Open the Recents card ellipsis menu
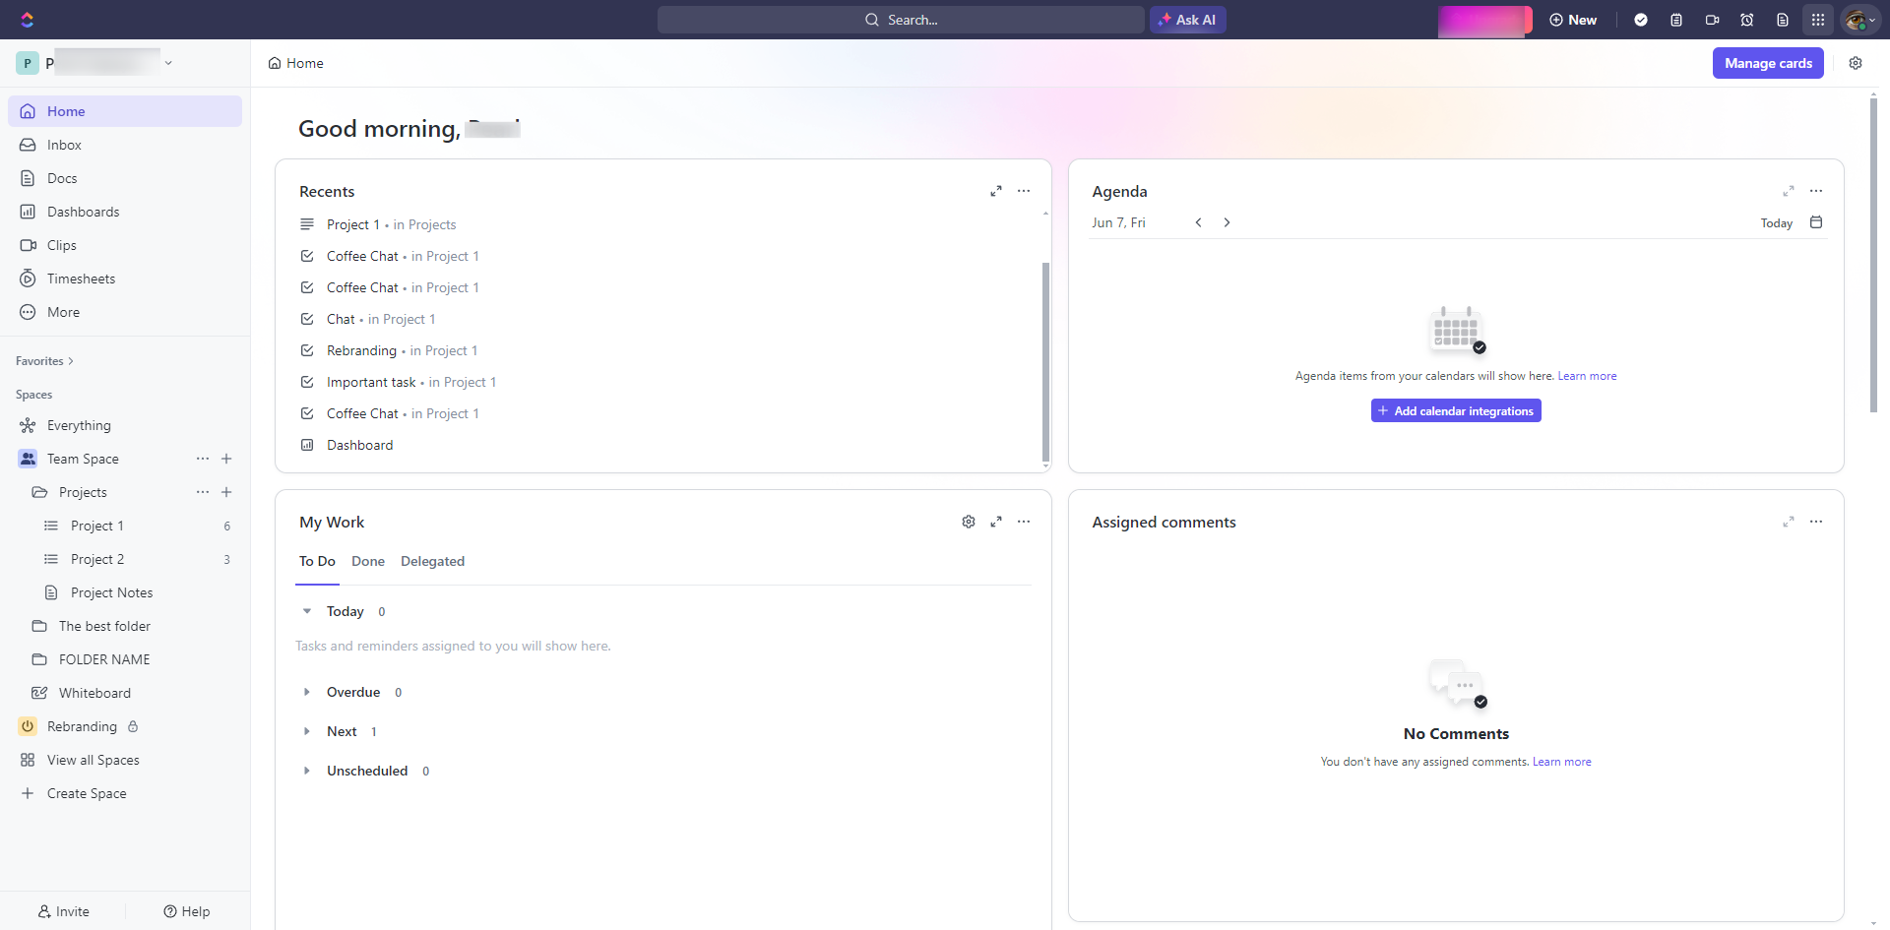 tap(1024, 191)
